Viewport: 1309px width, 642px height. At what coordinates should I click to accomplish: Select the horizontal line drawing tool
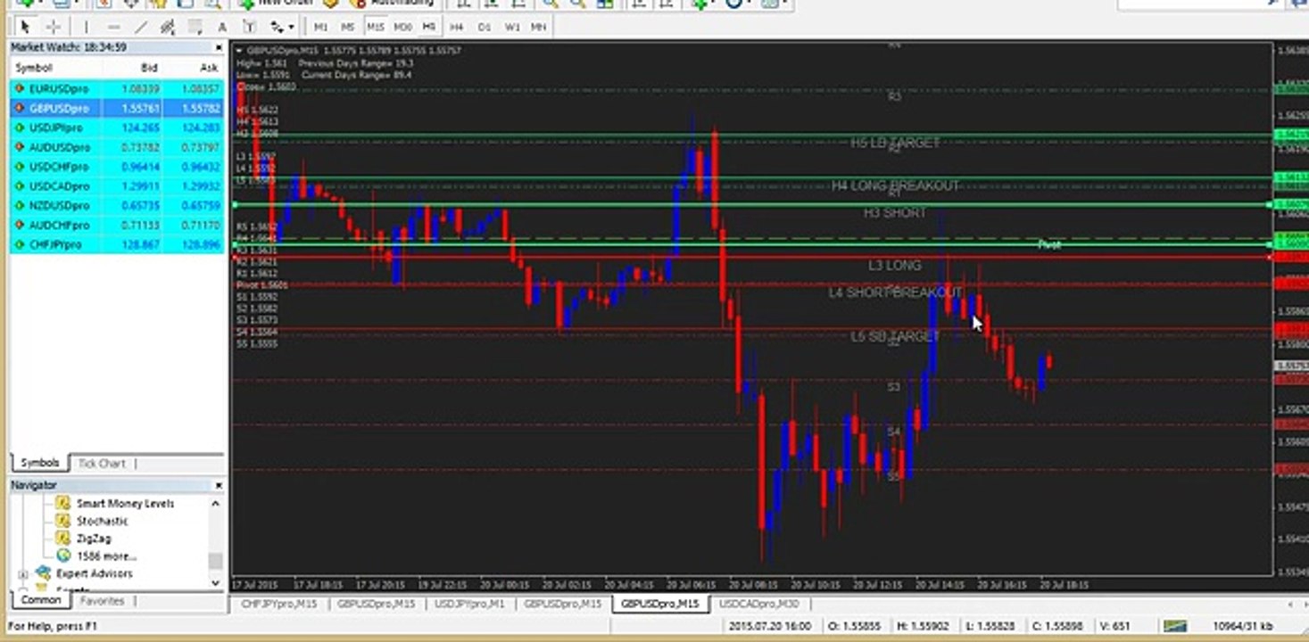[113, 27]
